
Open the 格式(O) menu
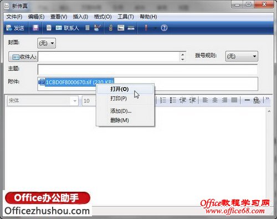coord(102,17)
